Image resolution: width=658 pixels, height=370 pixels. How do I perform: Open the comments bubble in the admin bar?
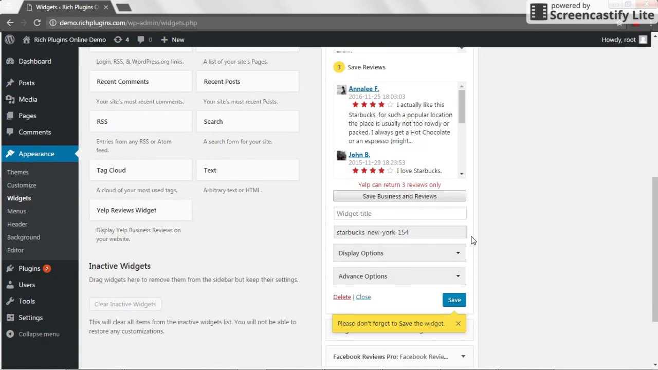(144, 40)
